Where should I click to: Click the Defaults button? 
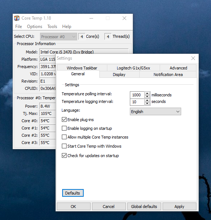coord(73,193)
